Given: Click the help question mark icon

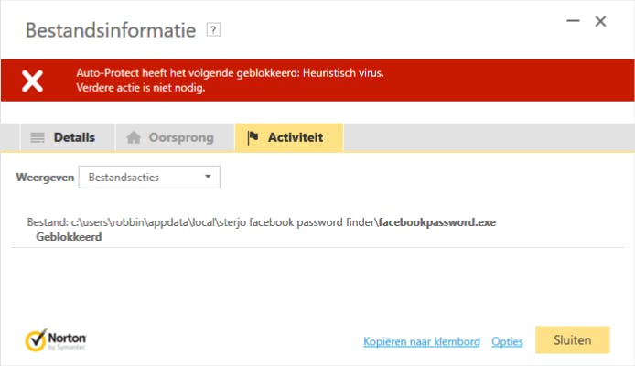Looking at the screenshot, I should point(214,30).
